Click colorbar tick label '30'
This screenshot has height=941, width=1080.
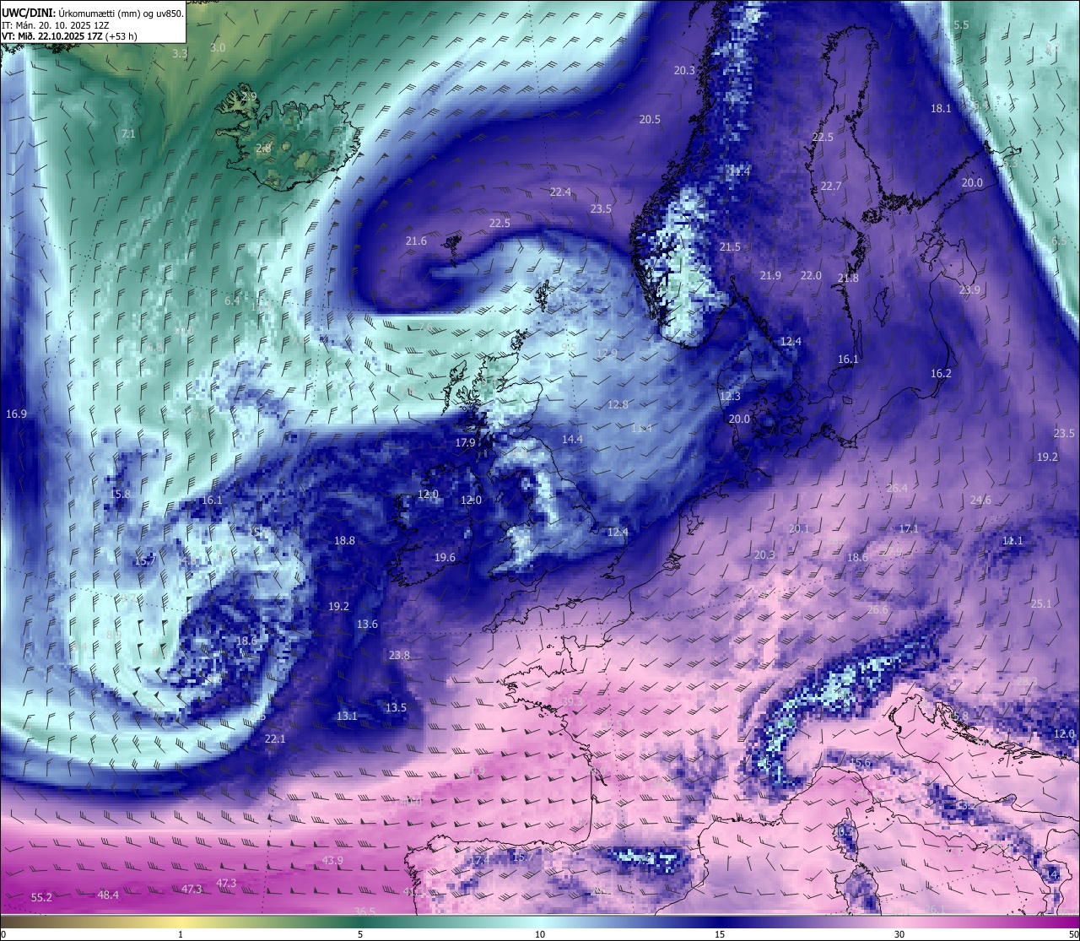[899, 934]
